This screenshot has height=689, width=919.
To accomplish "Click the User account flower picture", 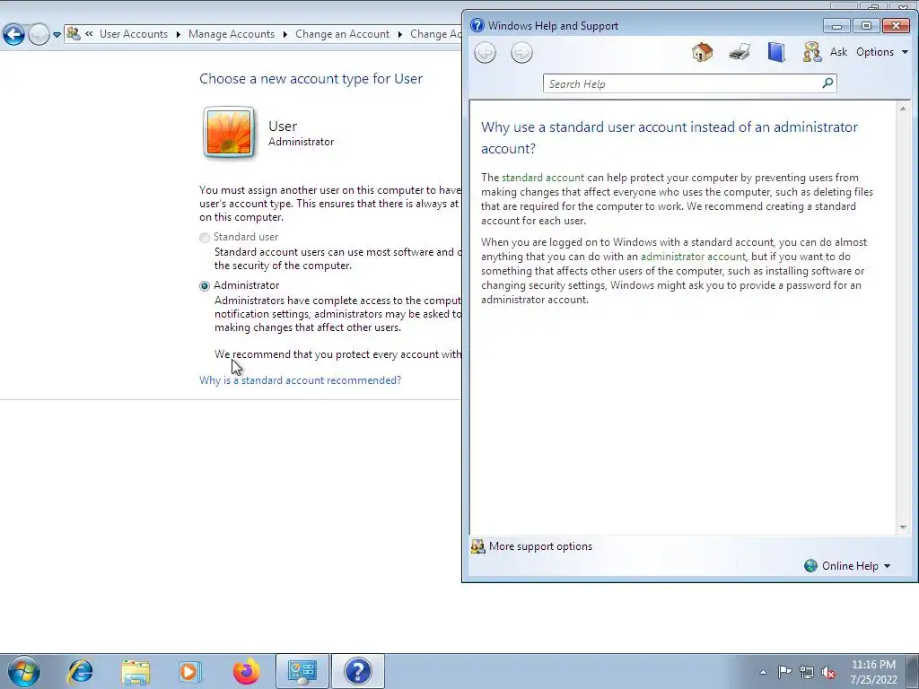I will (229, 133).
